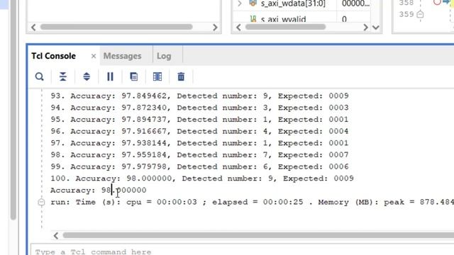Click the '95. Accuracy: 97.894737' line
The image size is (454, 255).
(x=200, y=120)
